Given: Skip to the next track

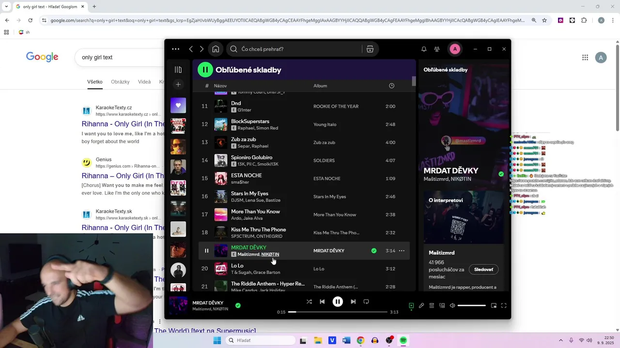Looking at the screenshot, I should pos(353,302).
